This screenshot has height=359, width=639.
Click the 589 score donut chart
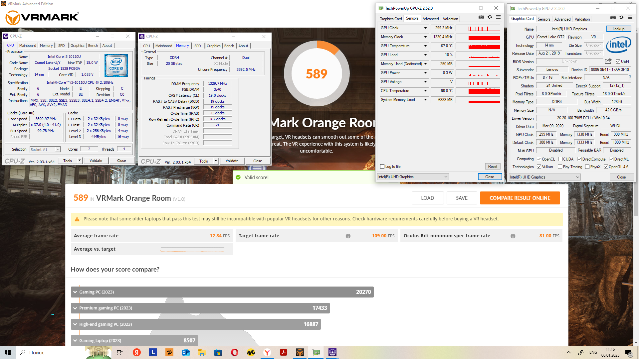[x=317, y=73]
